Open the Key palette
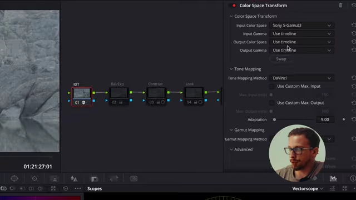The image size is (356, 200). (95, 179)
